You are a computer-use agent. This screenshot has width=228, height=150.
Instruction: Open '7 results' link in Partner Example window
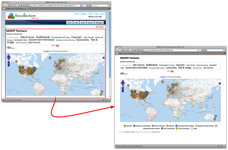pos(162,77)
